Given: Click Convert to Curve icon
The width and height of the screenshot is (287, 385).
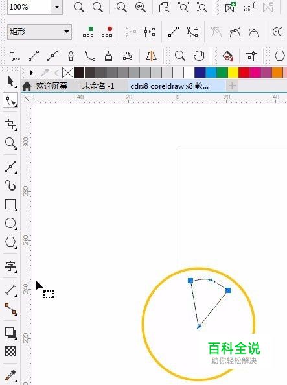Looking at the screenshot, I should [192, 32].
